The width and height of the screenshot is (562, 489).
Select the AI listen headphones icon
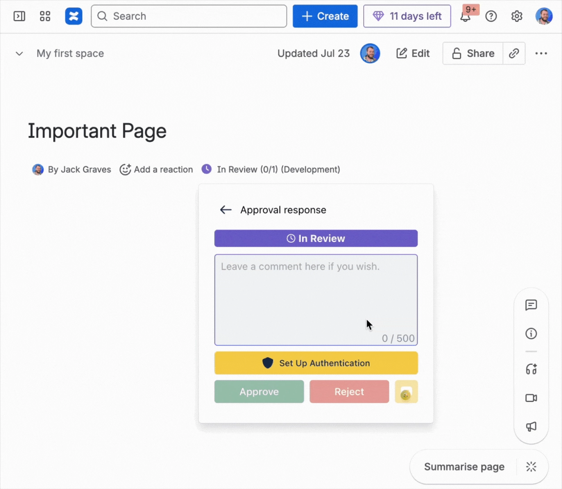531,369
